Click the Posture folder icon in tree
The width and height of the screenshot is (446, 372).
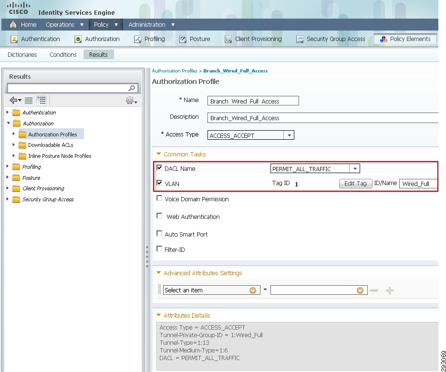[17, 178]
